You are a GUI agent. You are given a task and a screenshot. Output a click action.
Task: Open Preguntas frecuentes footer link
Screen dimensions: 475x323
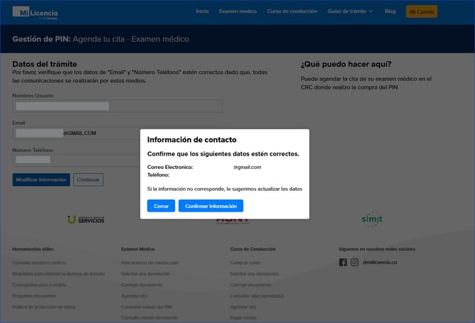(x=35, y=295)
